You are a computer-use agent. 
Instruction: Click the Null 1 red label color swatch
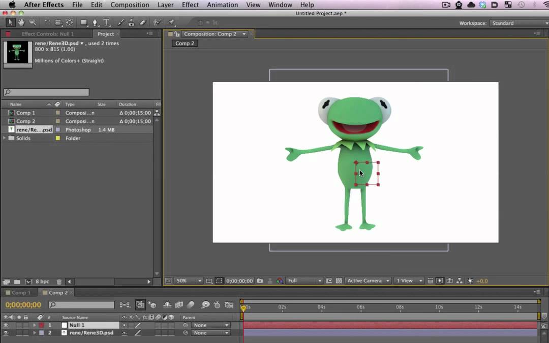42,325
